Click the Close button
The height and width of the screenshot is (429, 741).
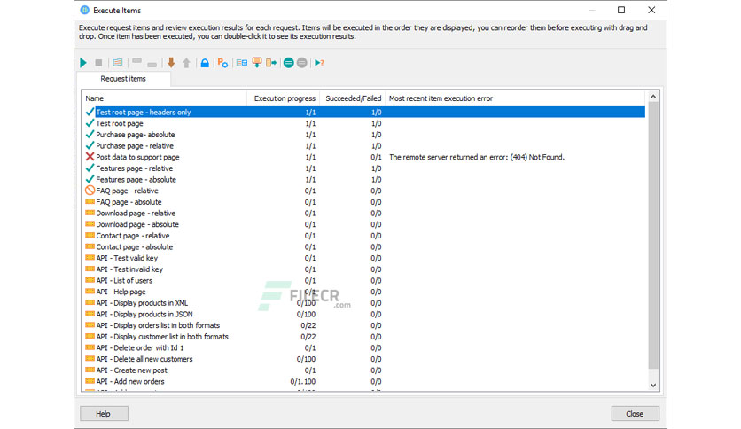point(636,413)
